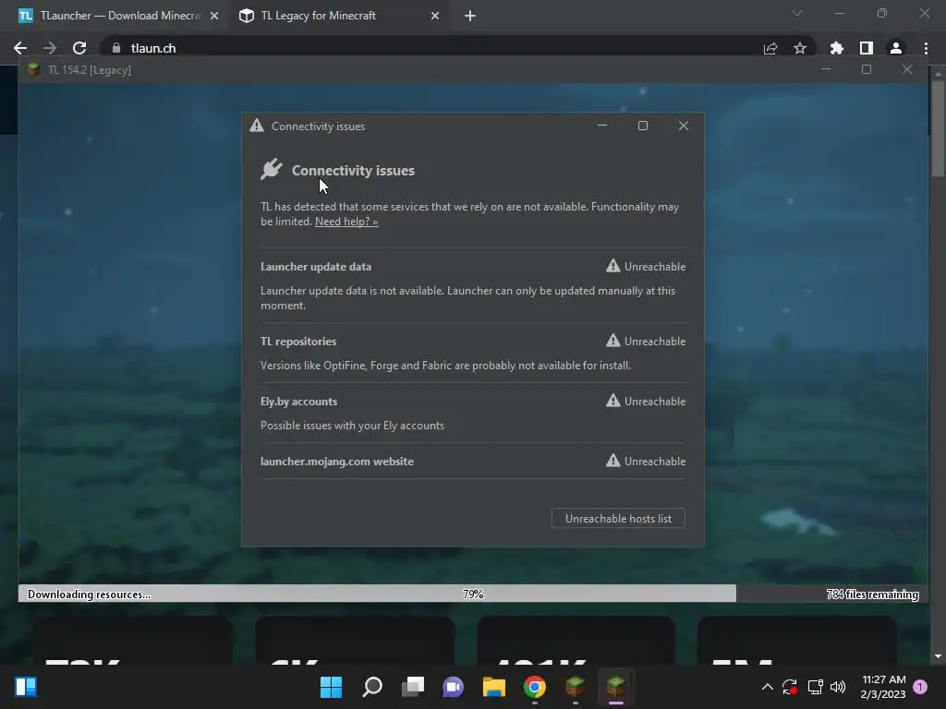Open volume control tray icon

point(838,687)
